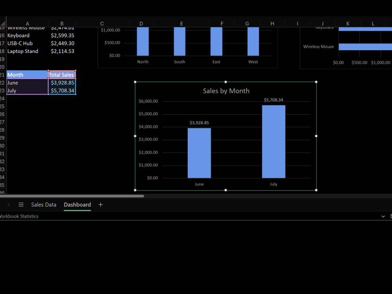Image resolution: width=392 pixels, height=294 pixels.
Task: Select row 28 header
Action: (x=3, y=130)
